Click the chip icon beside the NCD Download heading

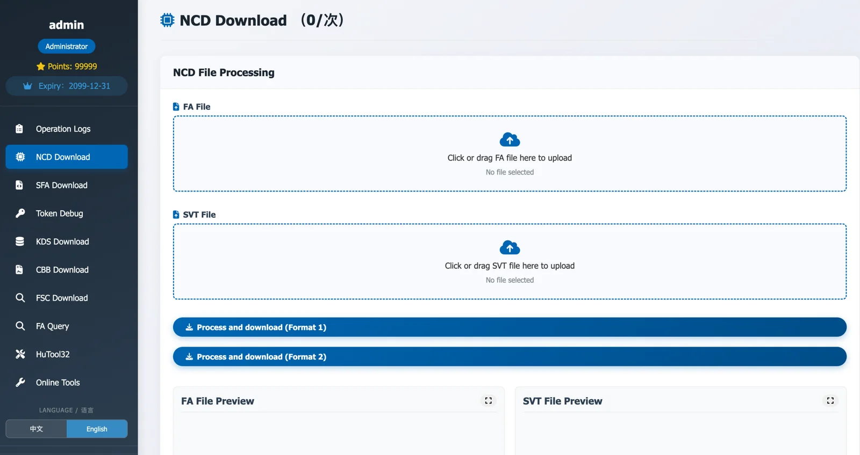tap(167, 20)
